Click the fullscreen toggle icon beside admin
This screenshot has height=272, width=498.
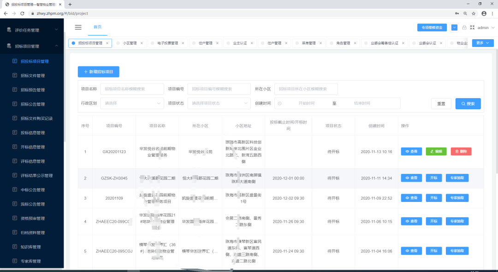pos(472,28)
